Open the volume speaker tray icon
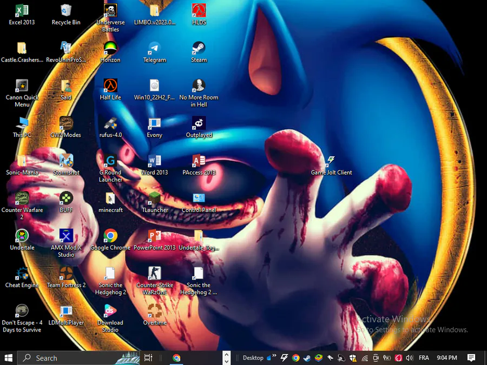Viewport: 487px width, 365px height. tap(410, 358)
